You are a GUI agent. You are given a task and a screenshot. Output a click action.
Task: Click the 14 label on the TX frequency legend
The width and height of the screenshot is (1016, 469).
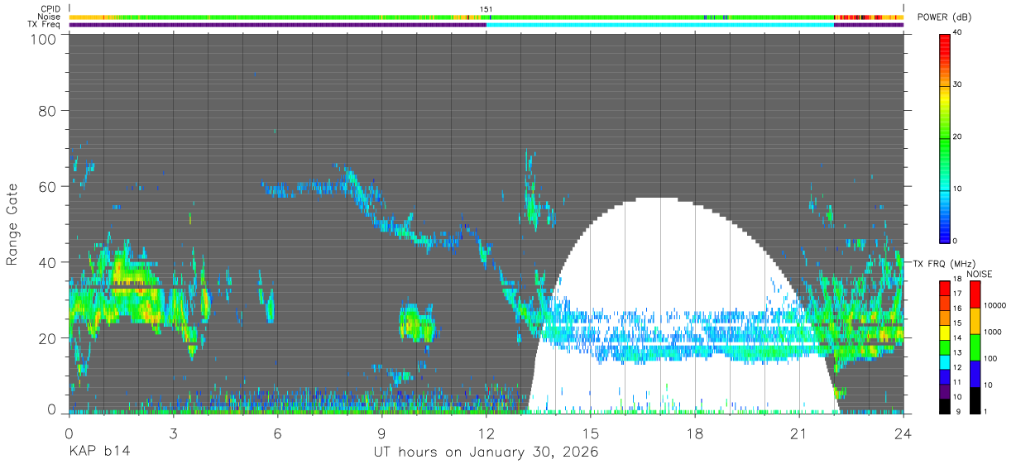coord(956,337)
